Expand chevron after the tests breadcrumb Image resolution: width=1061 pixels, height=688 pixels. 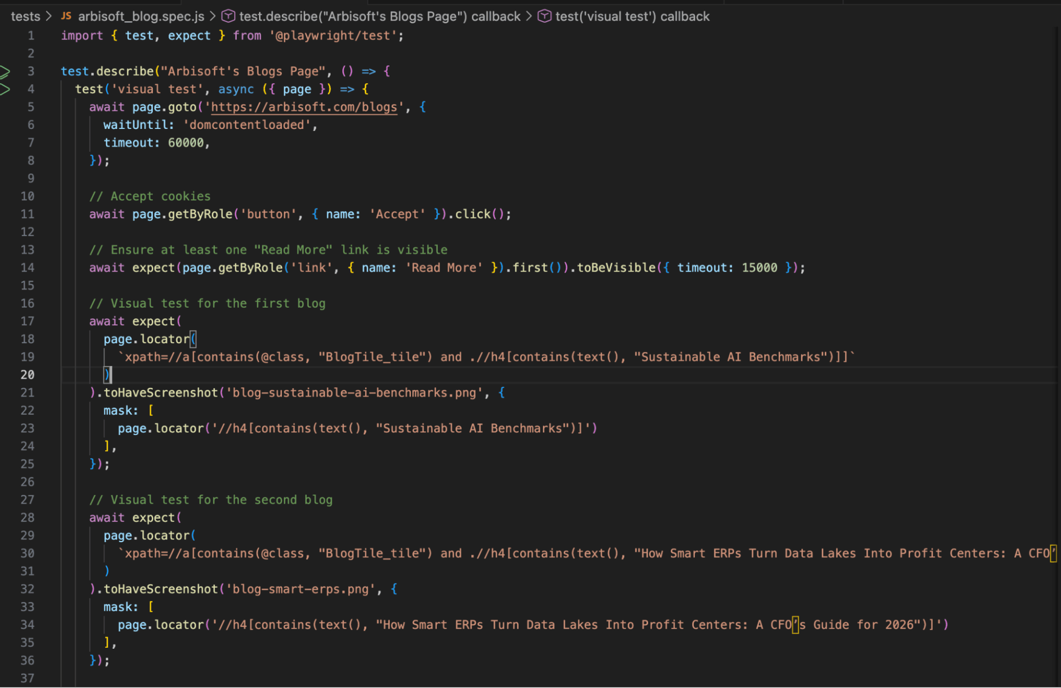49,16
